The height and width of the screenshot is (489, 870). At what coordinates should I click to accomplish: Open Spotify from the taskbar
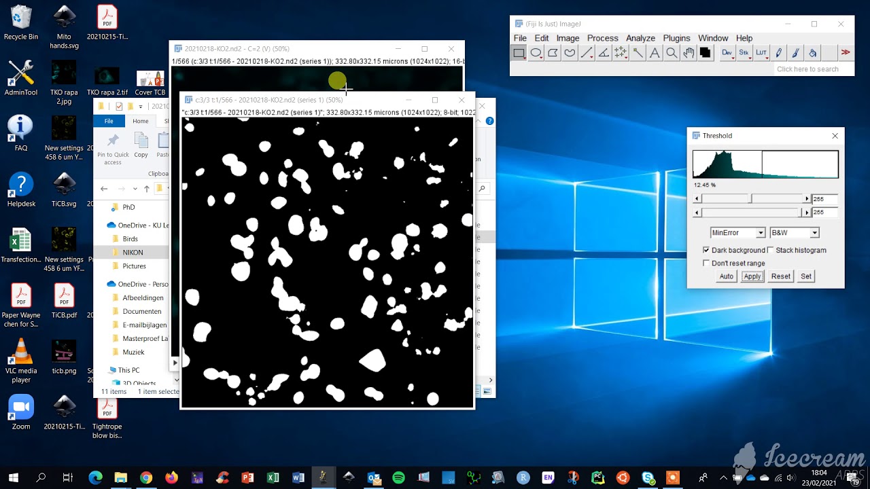[399, 478]
